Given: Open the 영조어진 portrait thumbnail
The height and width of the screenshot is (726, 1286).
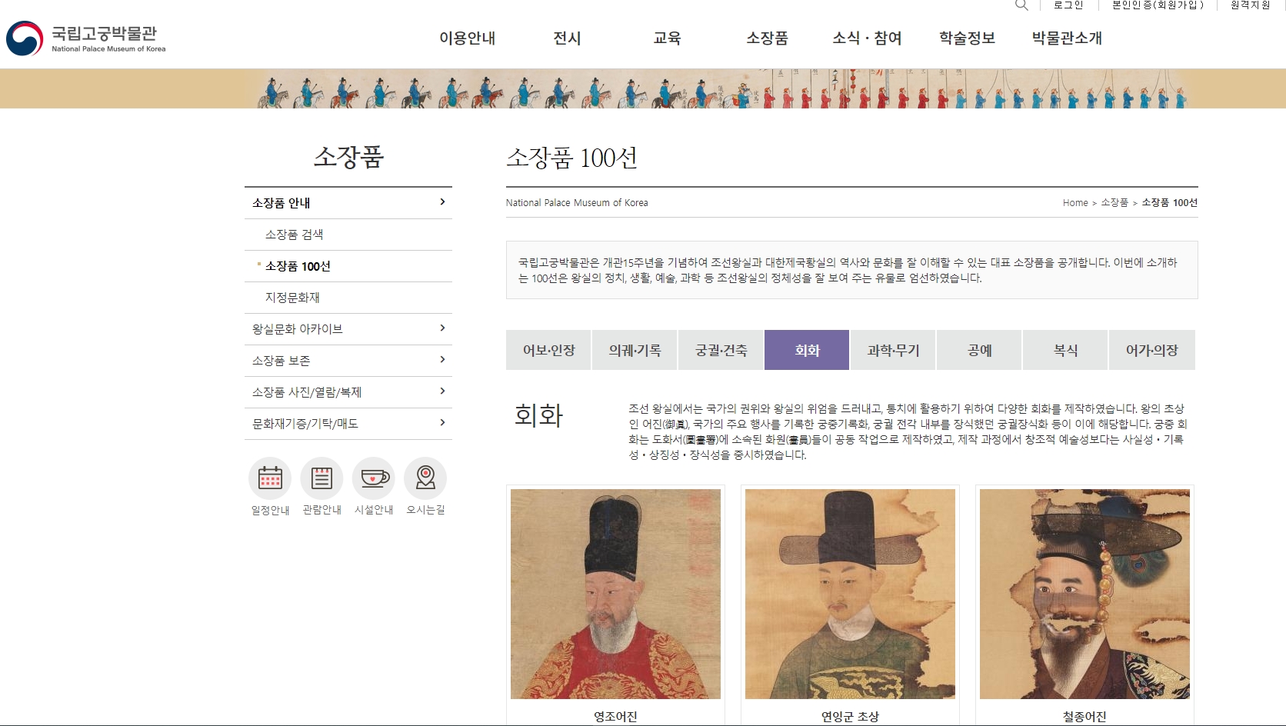Looking at the screenshot, I should click(615, 594).
